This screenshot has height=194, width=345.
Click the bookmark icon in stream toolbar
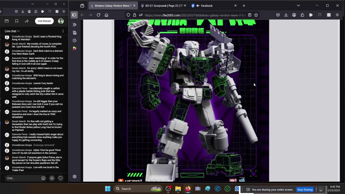click(x=17, y=21)
